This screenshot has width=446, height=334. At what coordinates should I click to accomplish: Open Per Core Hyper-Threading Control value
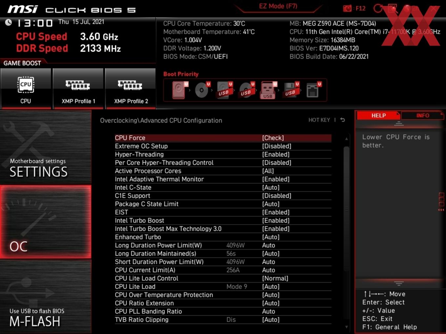click(x=277, y=162)
